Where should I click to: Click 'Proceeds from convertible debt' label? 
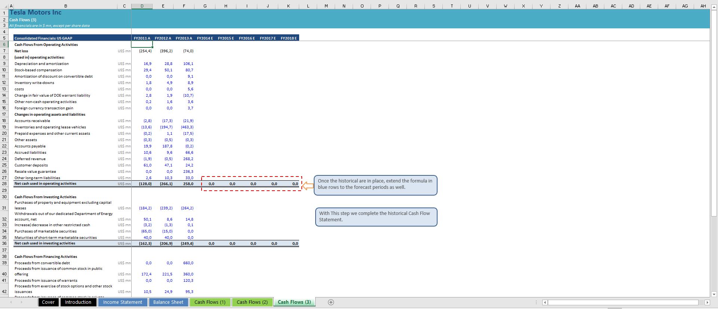click(42, 263)
